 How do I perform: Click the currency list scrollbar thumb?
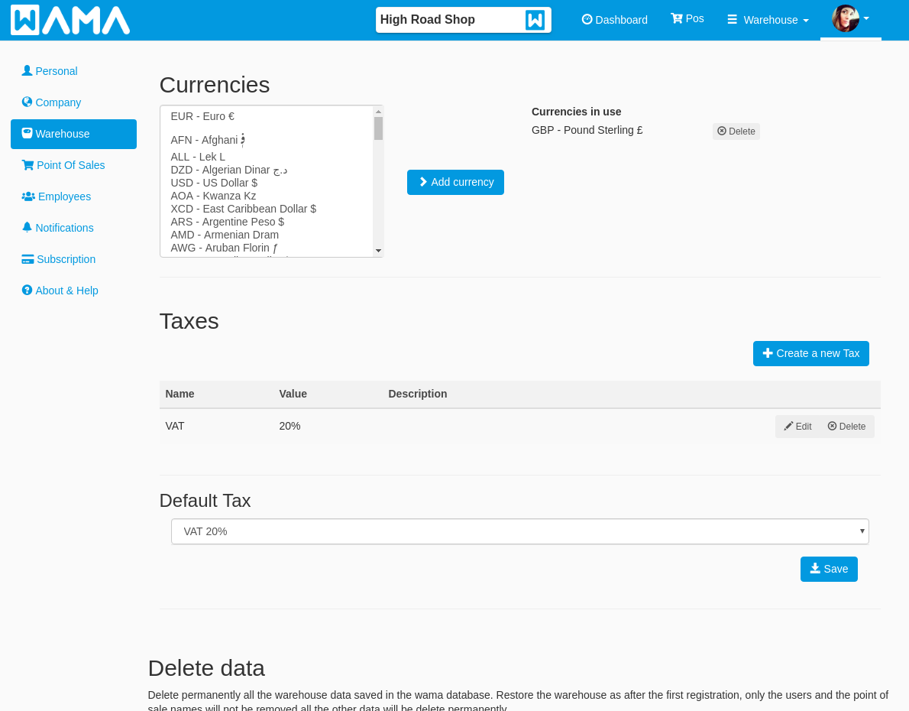coord(379,128)
